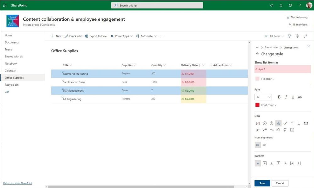Select the down arrow icon
The width and height of the screenshot is (314, 188).
point(299,123)
